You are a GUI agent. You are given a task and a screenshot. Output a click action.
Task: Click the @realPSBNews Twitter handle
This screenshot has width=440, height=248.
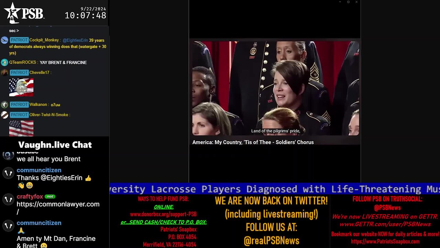coord(272,240)
